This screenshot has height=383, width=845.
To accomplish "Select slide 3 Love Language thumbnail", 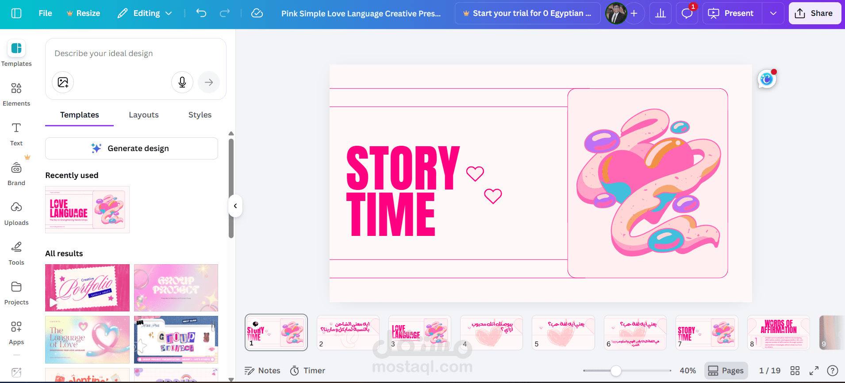I will 420,333.
